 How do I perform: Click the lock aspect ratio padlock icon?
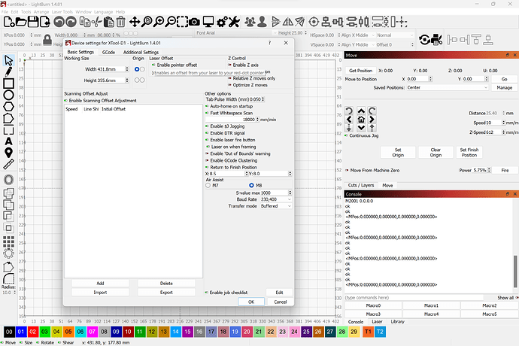47,40
